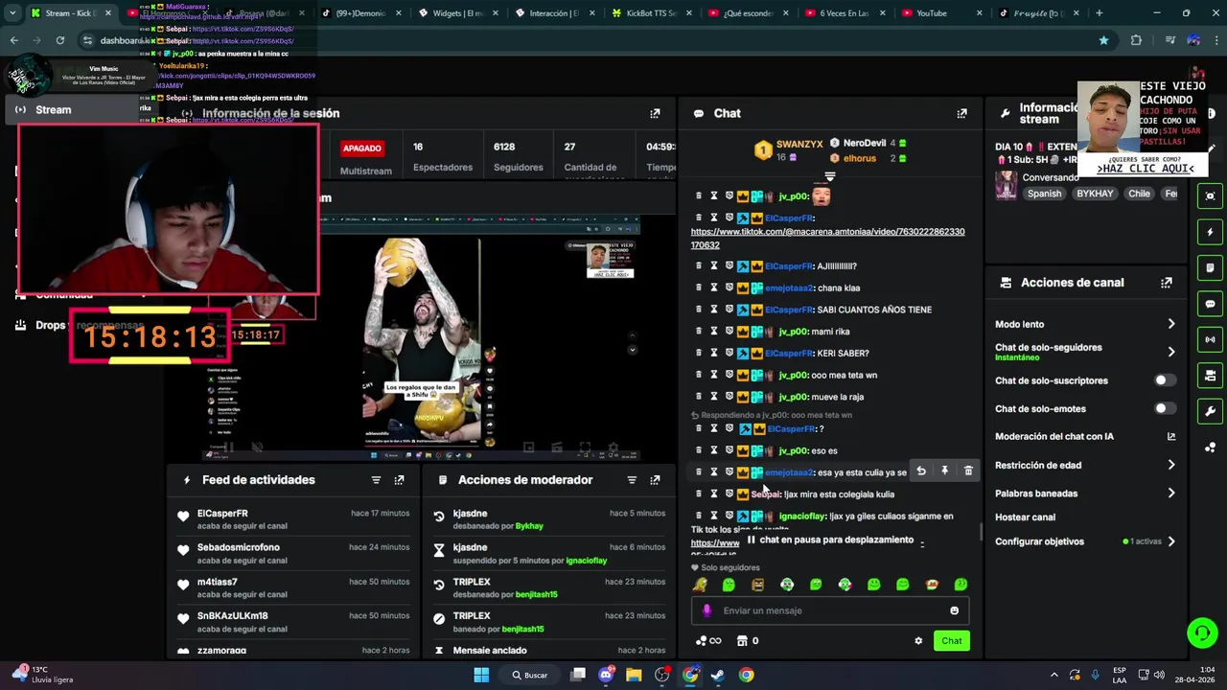Filter the Acciones de moderador list
This screenshot has width=1227, height=690.
632,480
